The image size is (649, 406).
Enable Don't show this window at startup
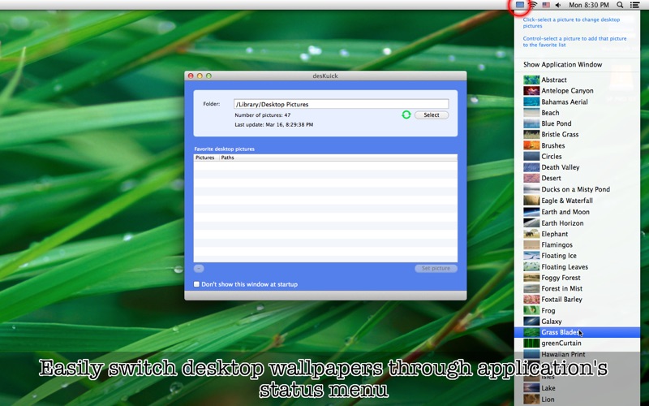(196, 284)
